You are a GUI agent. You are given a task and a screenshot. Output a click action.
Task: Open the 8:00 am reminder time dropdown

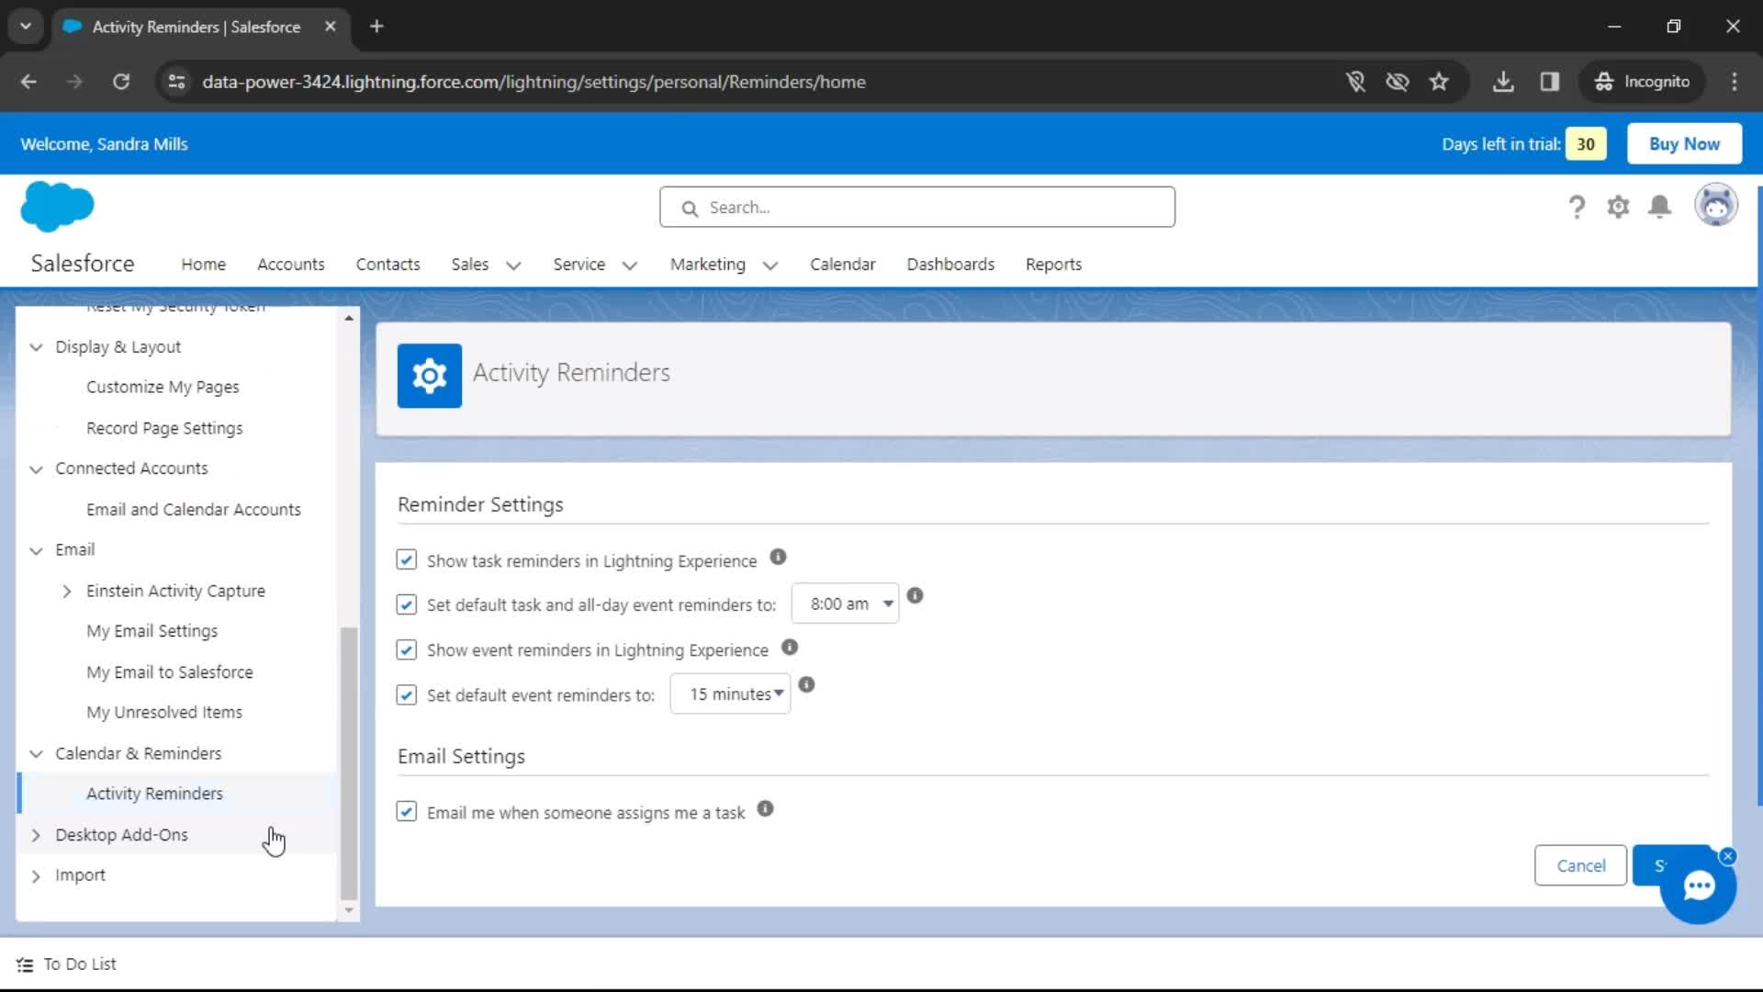click(x=845, y=603)
